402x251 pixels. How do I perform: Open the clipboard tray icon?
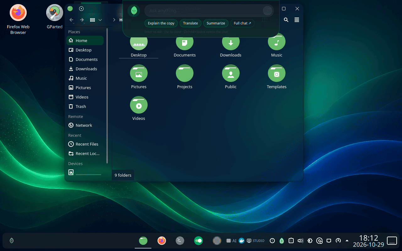click(x=291, y=241)
